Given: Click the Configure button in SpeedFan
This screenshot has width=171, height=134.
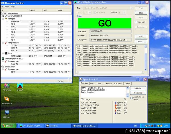Looking at the screenshot, I should [x=138, y=93].
